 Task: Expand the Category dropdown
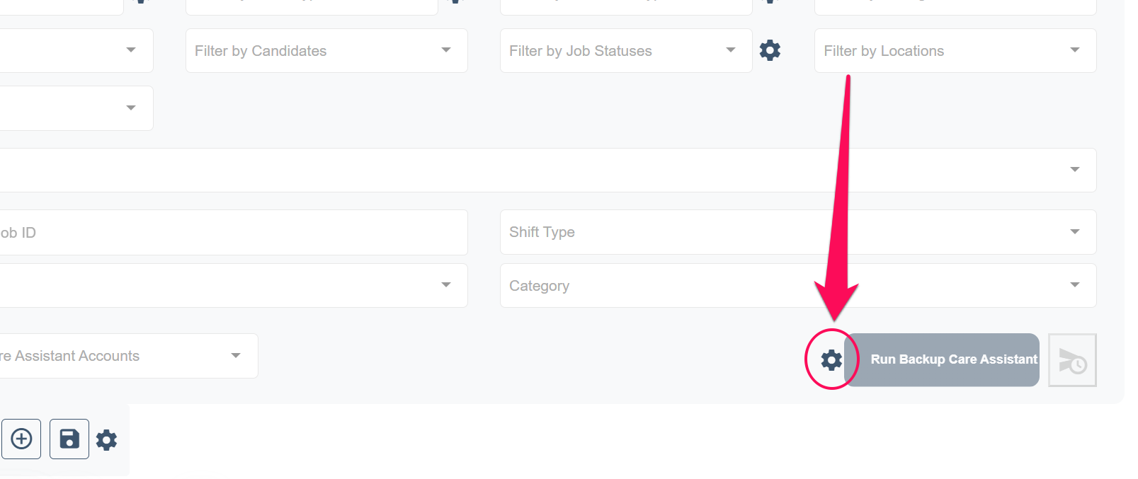[x=798, y=286]
